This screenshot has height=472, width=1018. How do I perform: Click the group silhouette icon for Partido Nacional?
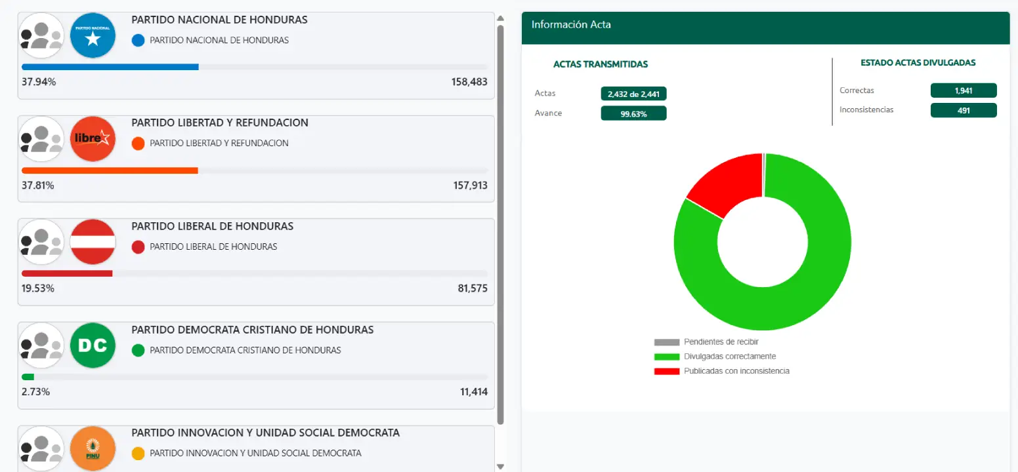pyautogui.click(x=41, y=35)
